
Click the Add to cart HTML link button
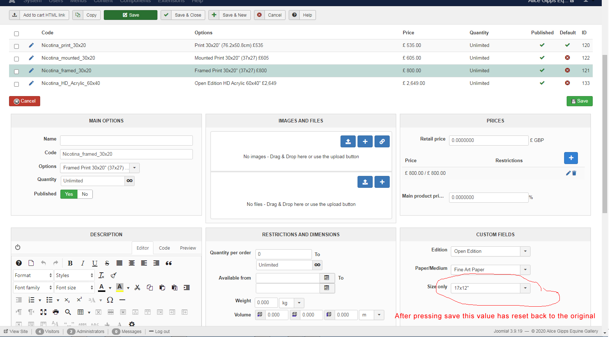(39, 15)
